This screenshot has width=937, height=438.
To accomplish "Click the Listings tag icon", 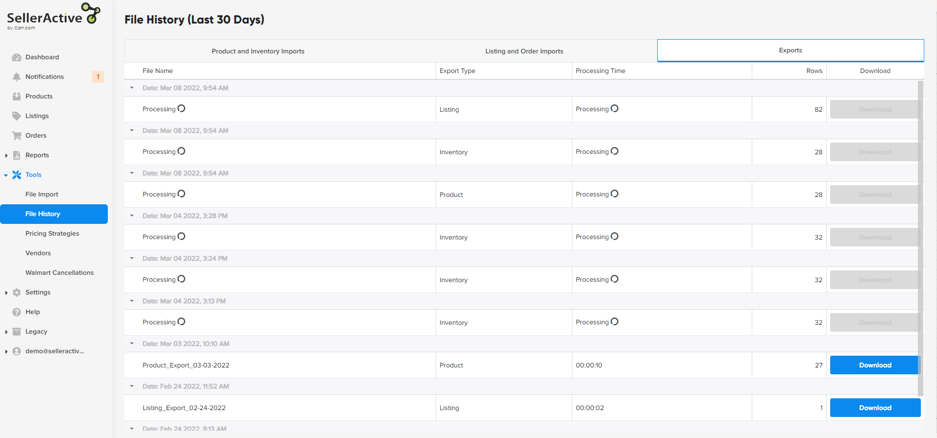I will click(x=17, y=116).
